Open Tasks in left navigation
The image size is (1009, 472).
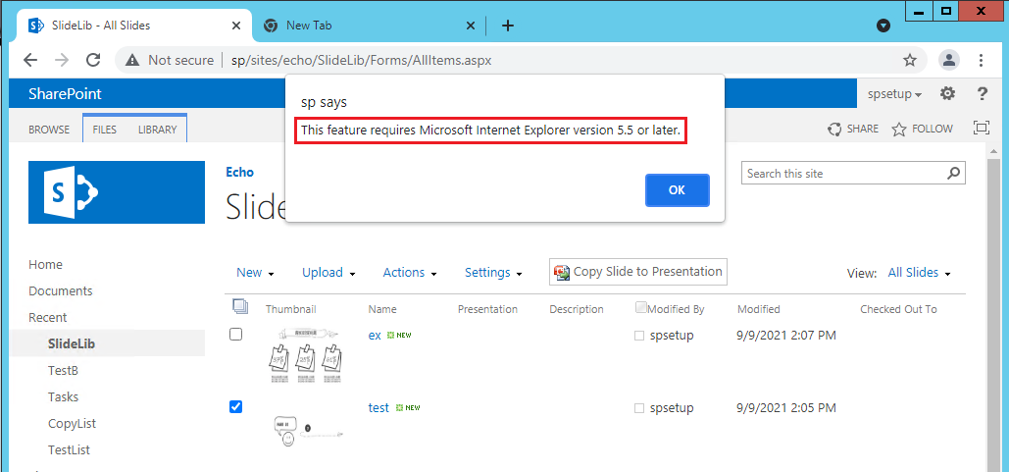click(x=63, y=397)
